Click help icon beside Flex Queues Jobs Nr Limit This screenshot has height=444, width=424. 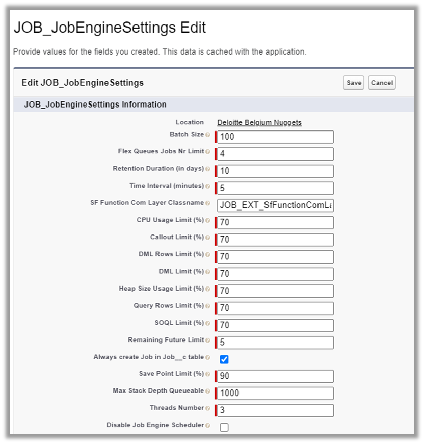coord(207,152)
